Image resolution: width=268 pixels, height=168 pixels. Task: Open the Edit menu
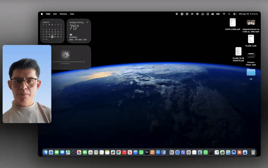coord(55,14)
